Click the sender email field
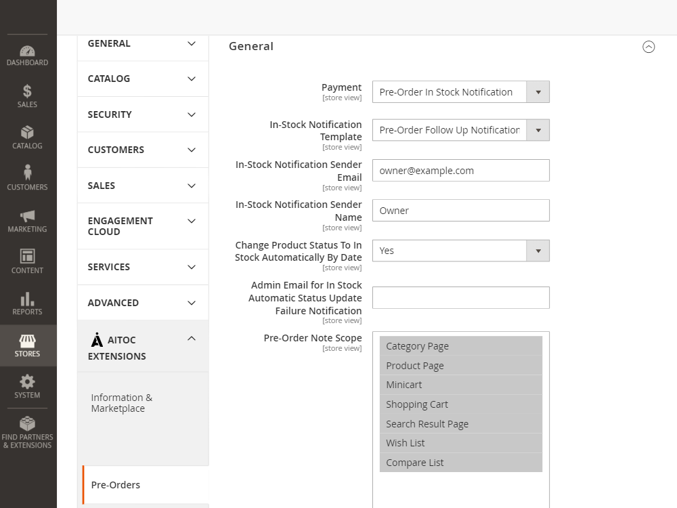The height and width of the screenshot is (508, 677). click(460, 171)
